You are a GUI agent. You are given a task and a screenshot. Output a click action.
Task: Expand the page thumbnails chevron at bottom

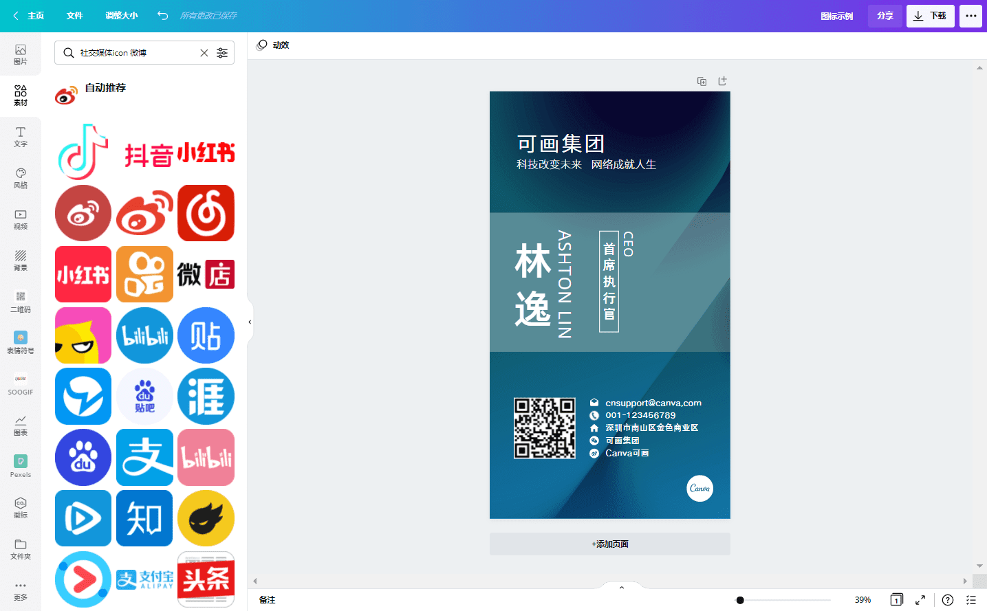click(x=622, y=588)
